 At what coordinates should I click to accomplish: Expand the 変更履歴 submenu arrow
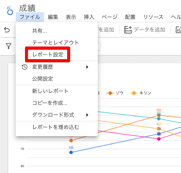coord(87,67)
